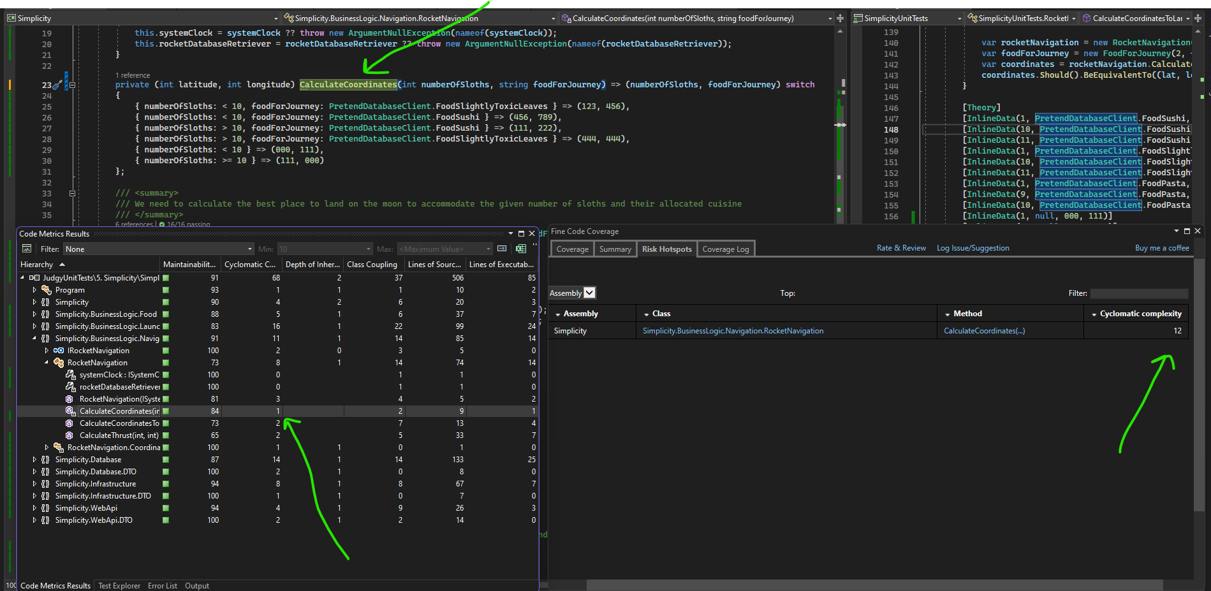This screenshot has height=591, width=1211.
Task: Open the Assembly dropdown in Fine Code Coverage
Action: tap(590, 293)
